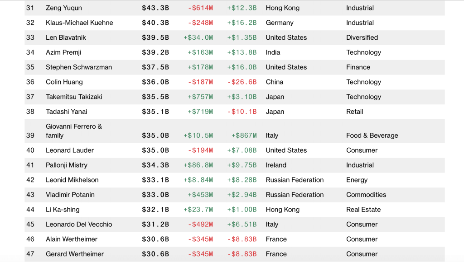This screenshot has height=262, width=464.
Task: Click on Klaus-Michael Kuehne's name
Action: coord(79,23)
